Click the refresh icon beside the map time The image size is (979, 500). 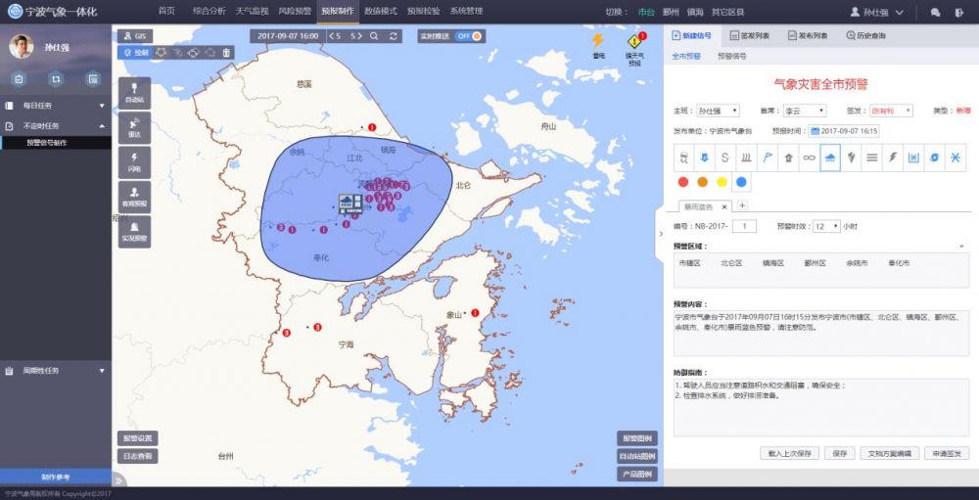point(394,36)
